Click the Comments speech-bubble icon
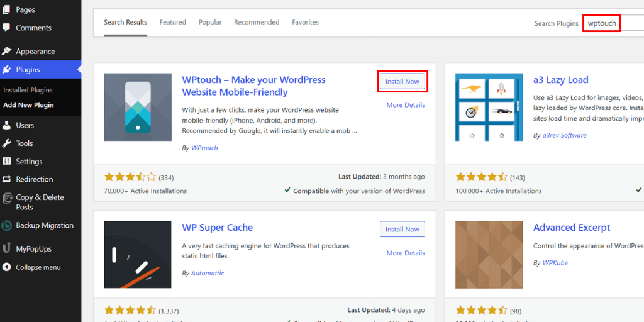644x322 pixels. (6, 28)
